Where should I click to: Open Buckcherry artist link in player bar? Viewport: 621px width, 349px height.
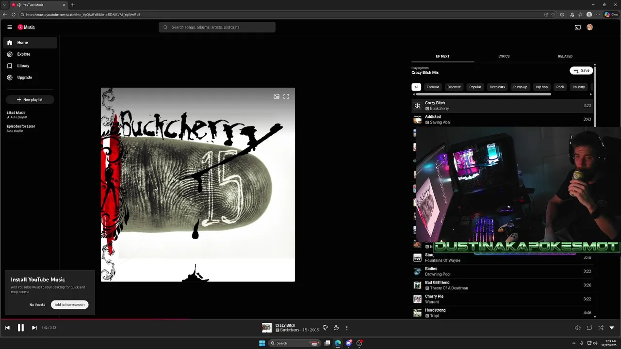[290, 330]
